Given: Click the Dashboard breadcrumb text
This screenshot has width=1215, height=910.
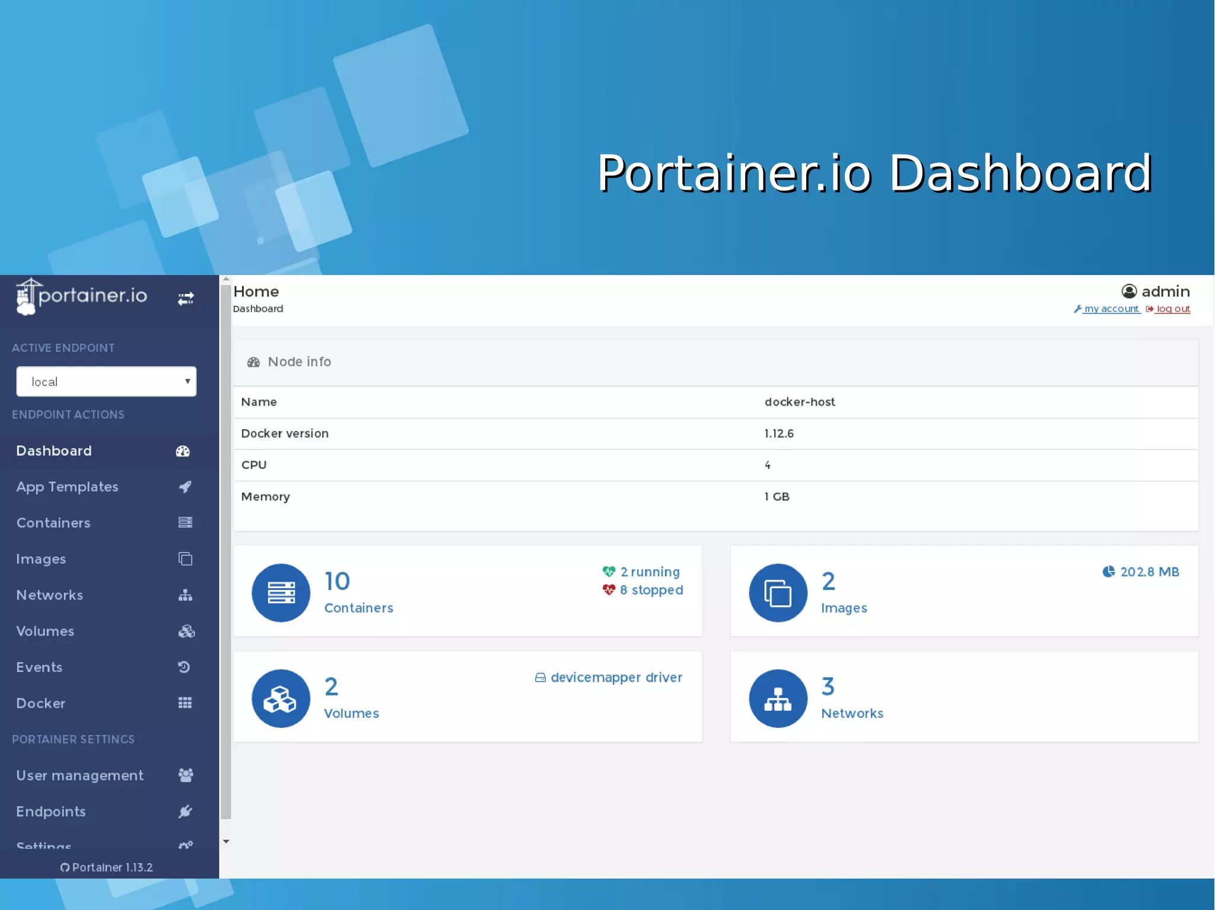Looking at the screenshot, I should (x=258, y=309).
